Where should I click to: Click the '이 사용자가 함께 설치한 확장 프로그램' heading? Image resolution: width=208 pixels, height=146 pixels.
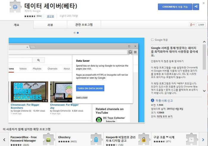26,129
